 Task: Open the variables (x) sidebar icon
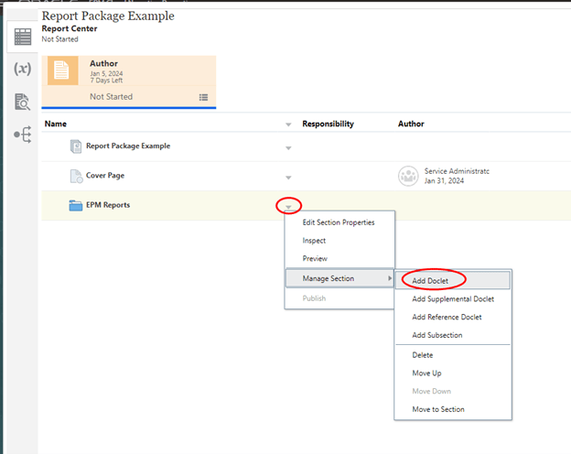(x=21, y=70)
